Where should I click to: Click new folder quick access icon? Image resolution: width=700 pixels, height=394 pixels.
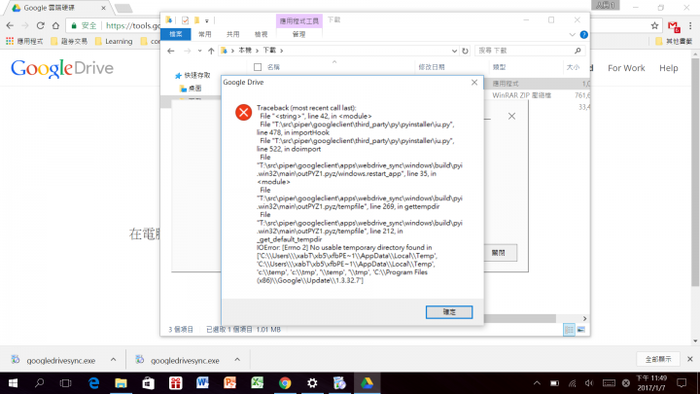click(196, 20)
